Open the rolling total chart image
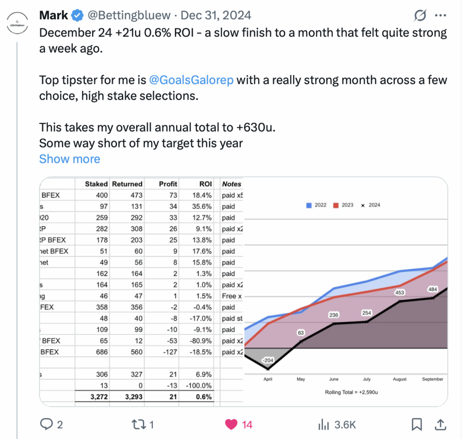The height and width of the screenshot is (439, 462). (x=346, y=291)
